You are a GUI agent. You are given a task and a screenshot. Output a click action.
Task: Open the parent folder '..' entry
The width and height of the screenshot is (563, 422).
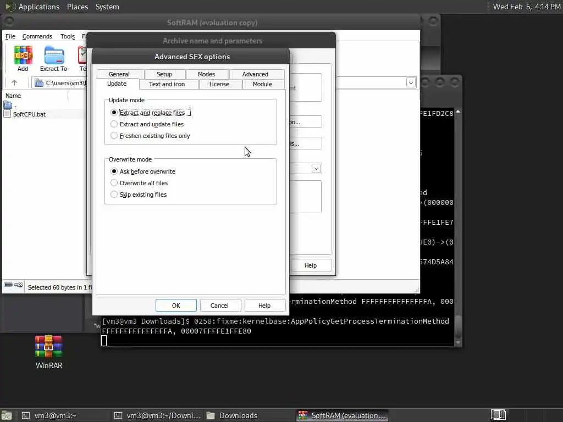[10, 105]
